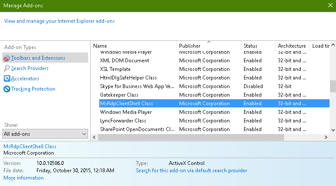Sort list by Architecture column header
This screenshot has height=186, width=336.
click(292, 46)
